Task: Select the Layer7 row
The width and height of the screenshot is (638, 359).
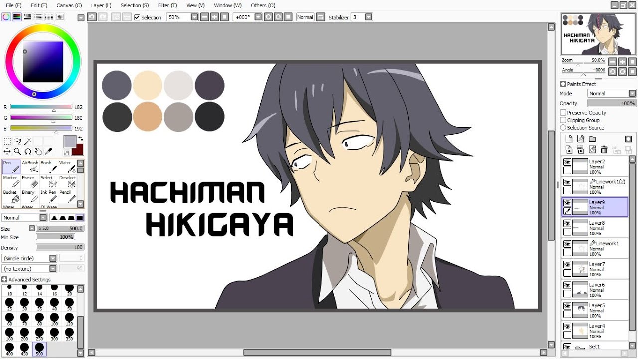Action: 595,269
